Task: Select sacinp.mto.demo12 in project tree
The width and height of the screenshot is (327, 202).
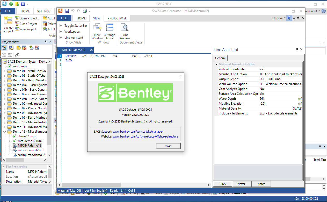Action: tap(31, 155)
